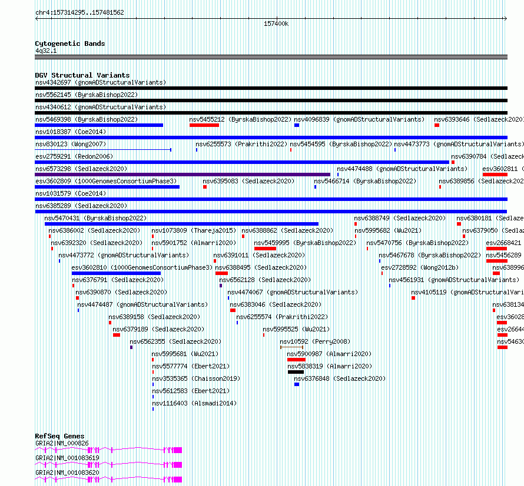This screenshot has width=524, height=486.
Task: Click the nsv6388495 red bar
Action: 221,273
